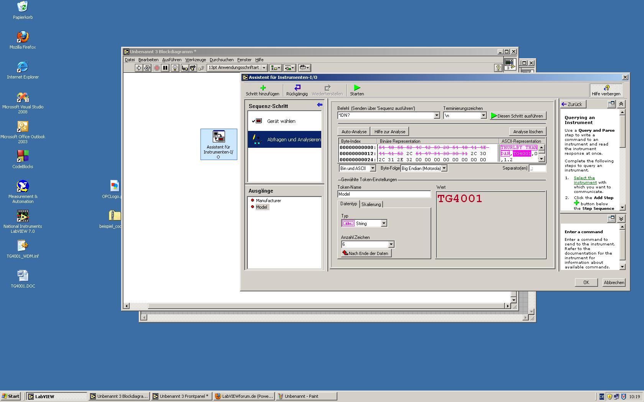Open the Ausführen menu
Screen dimensions: 644x402
pos(172,60)
